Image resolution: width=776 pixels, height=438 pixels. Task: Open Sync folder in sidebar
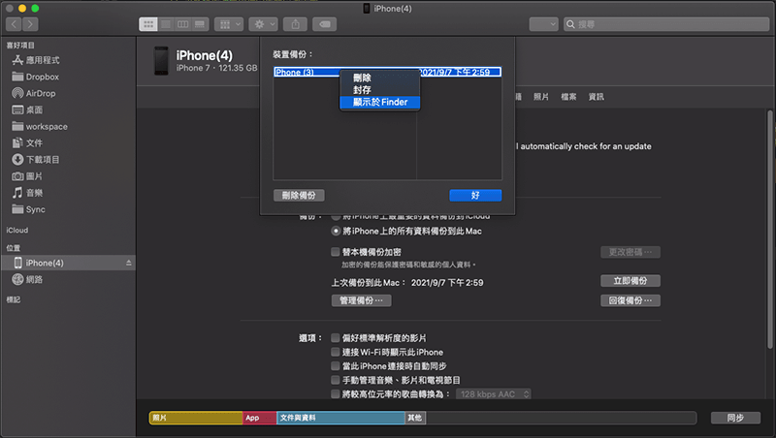click(x=29, y=209)
